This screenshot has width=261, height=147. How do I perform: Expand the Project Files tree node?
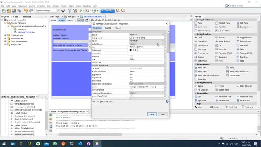coord(5,45)
